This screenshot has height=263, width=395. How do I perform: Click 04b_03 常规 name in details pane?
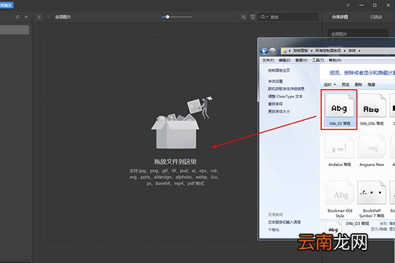357,224
